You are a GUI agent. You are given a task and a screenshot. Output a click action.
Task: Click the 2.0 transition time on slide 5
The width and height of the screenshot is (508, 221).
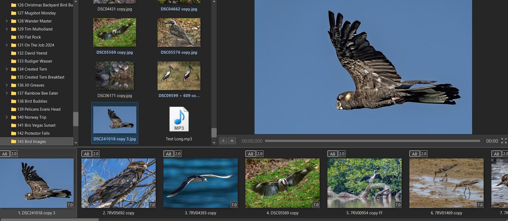point(342,154)
